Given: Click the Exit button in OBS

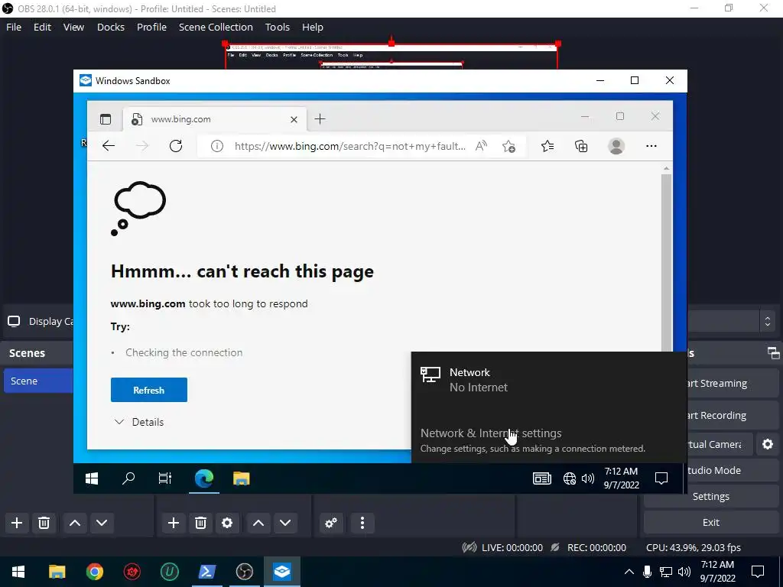Looking at the screenshot, I should click(x=711, y=522).
